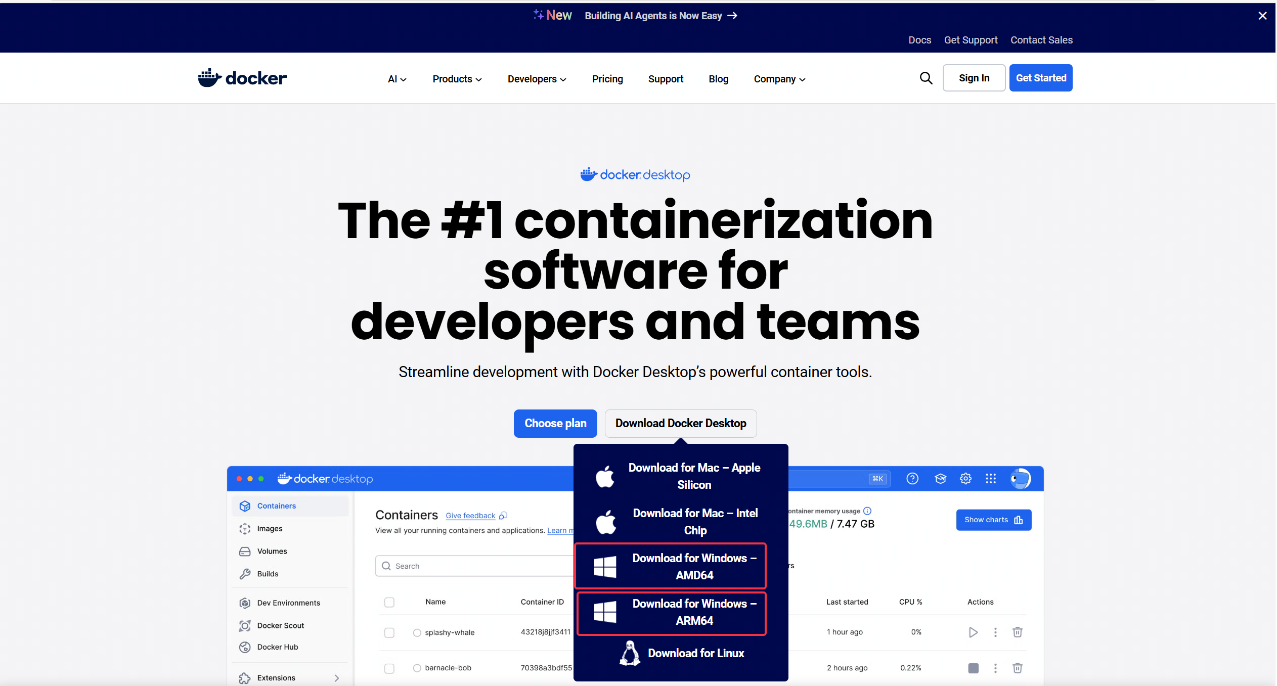Click the Choose plan button
Screen dimensions: 1277x686
(x=555, y=423)
